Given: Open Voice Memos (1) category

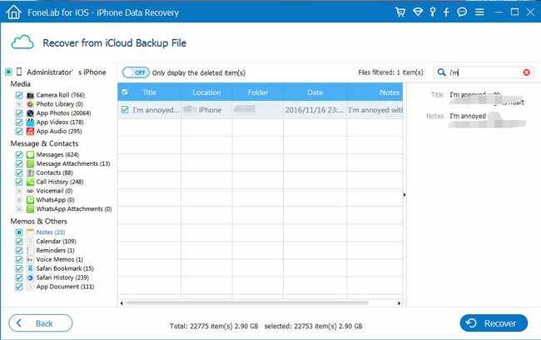Looking at the screenshot, I should (60, 259).
